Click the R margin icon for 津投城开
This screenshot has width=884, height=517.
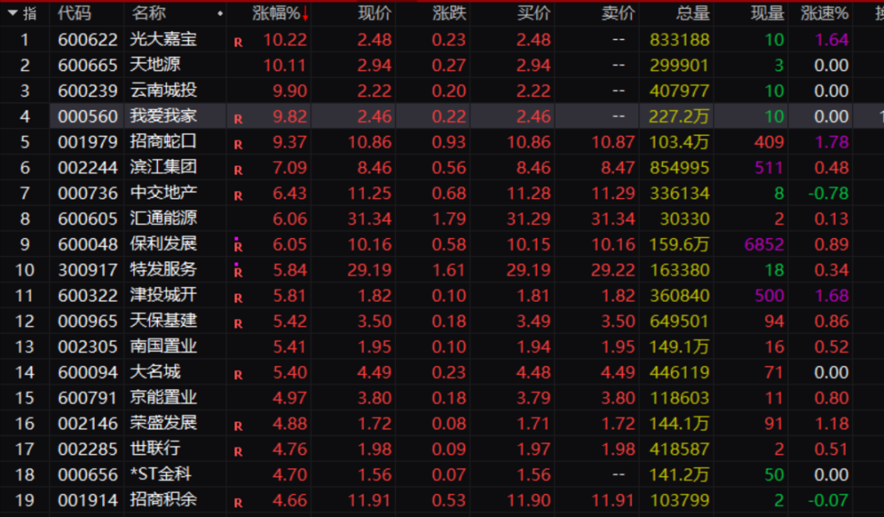tap(238, 298)
